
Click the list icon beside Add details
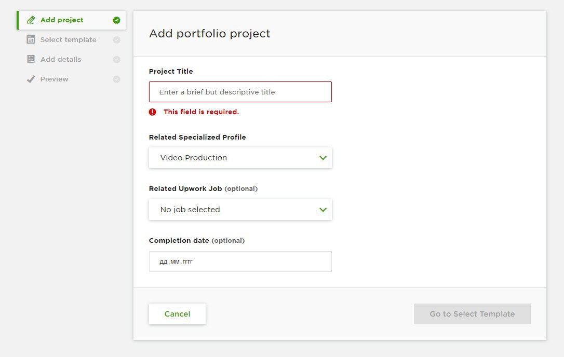pos(31,59)
